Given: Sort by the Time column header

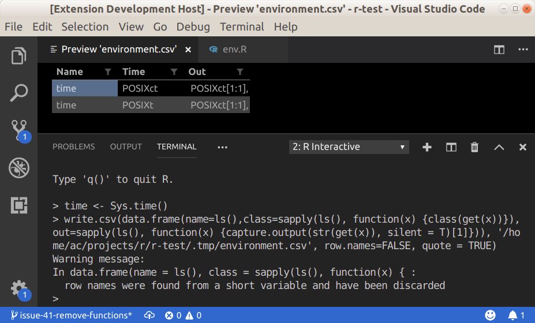Looking at the screenshot, I should [134, 72].
